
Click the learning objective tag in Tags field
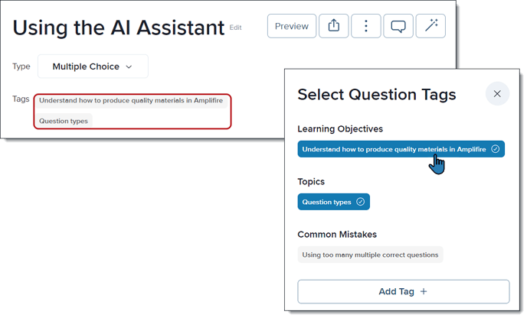pyautogui.click(x=131, y=100)
